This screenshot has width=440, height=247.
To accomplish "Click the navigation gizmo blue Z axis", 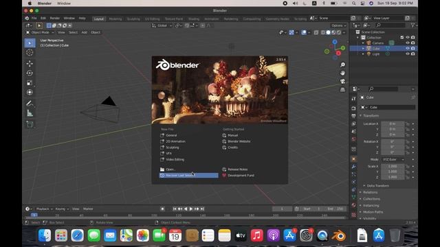I will pos(335,42).
